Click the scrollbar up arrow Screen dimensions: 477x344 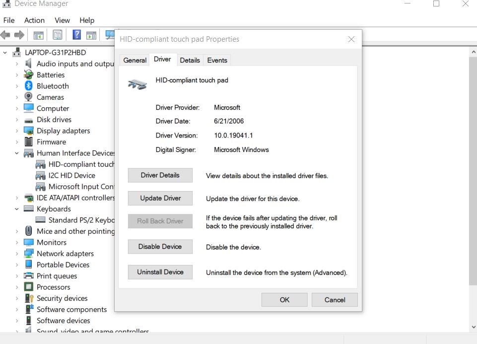click(474, 52)
